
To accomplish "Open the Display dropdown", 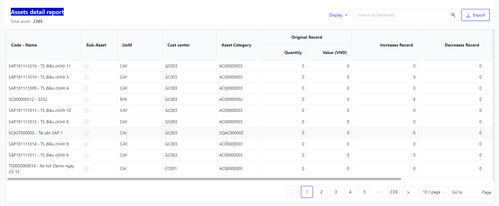I will click(x=338, y=15).
